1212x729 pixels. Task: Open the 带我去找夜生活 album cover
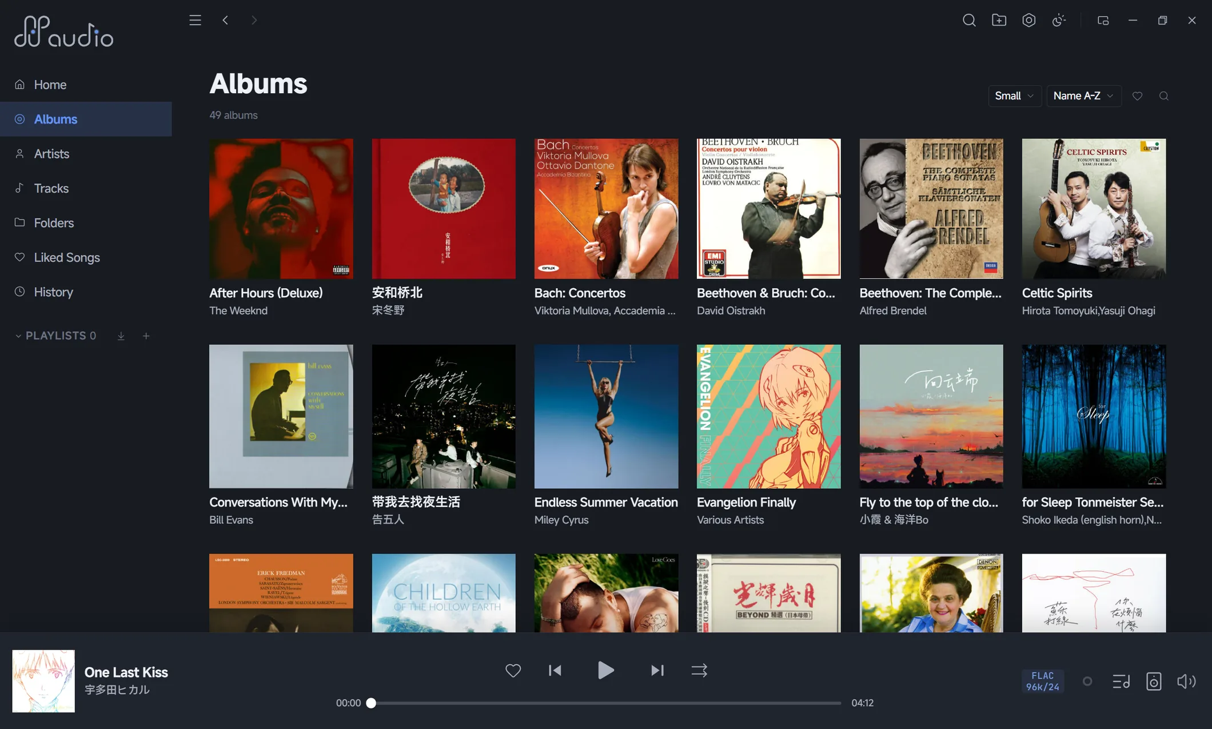click(x=444, y=416)
